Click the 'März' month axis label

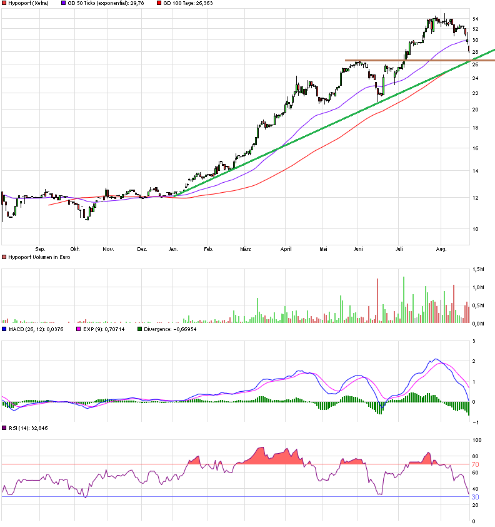pyautogui.click(x=246, y=249)
